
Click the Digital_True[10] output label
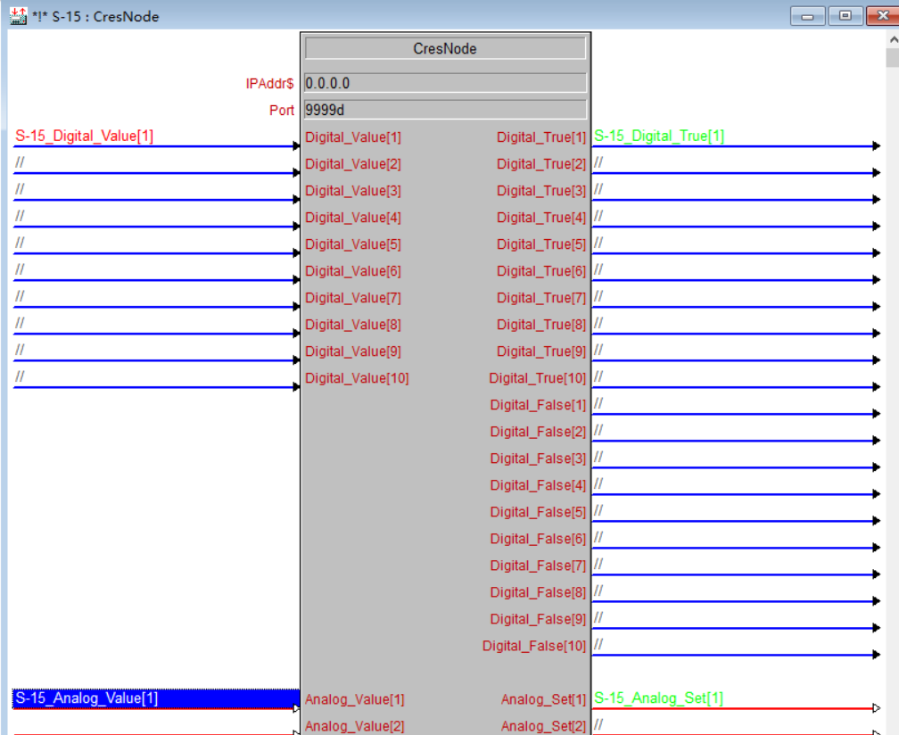coord(538,378)
